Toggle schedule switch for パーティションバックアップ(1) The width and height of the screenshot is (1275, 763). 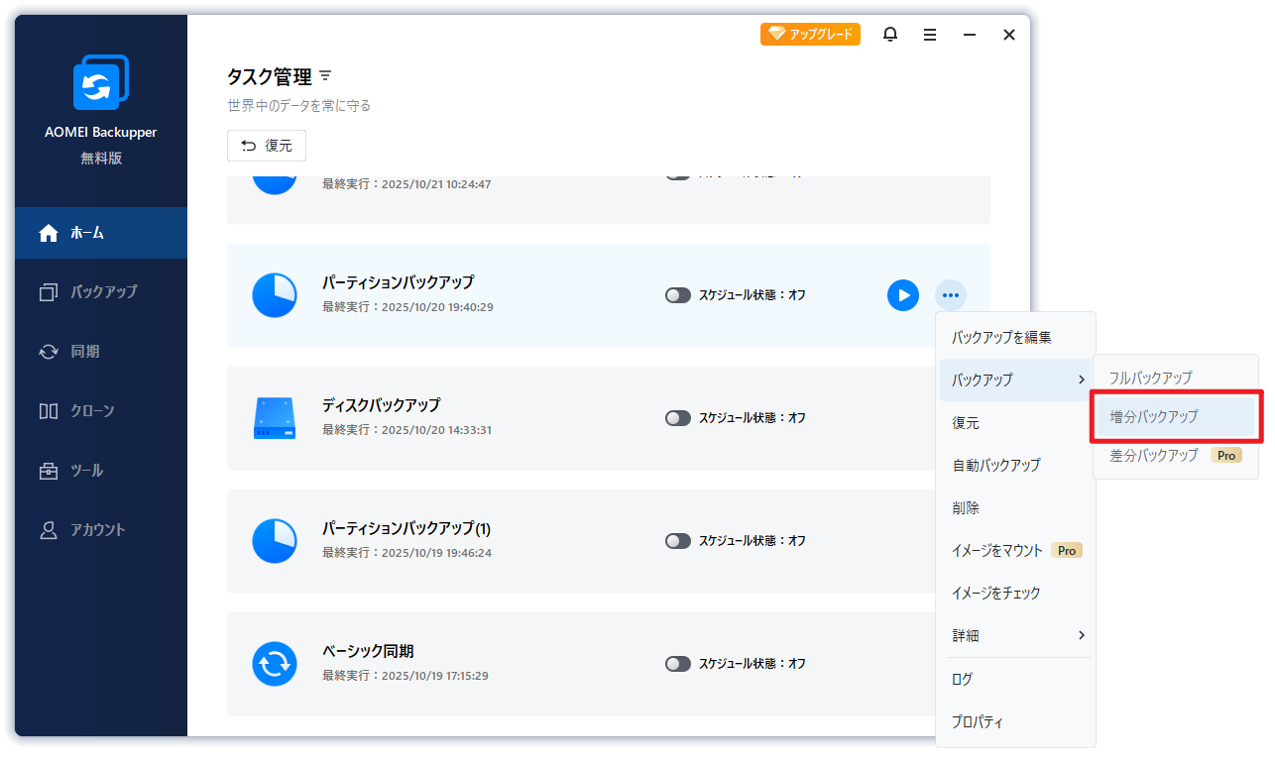(678, 541)
